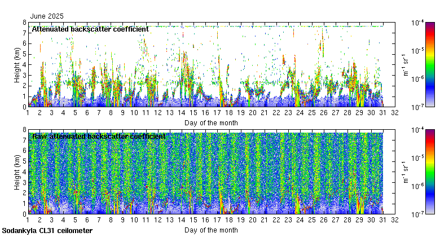The width and height of the screenshot is (440, 237).
Task: Click the upper plot's Height (km) axis label
Action: 17,64
